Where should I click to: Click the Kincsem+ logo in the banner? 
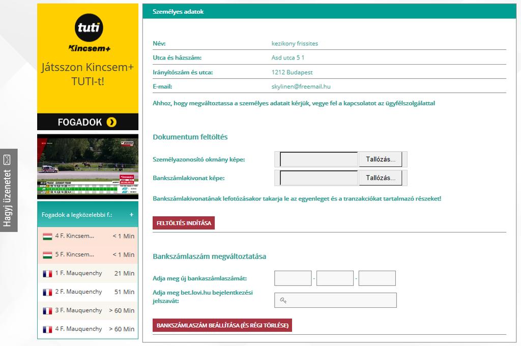point(90,48)
